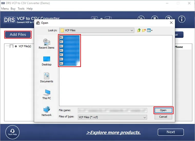
Task: Click the DRS logo in header
Action: pyautogui.click(x=9, y=20)
